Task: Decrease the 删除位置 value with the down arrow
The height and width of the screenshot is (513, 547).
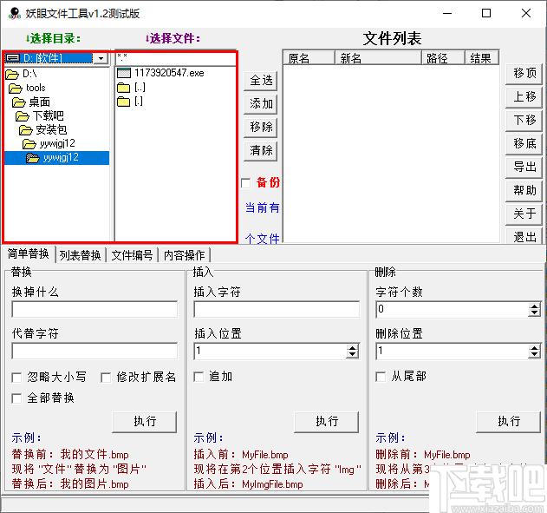Action: click(x=534, y=355)
